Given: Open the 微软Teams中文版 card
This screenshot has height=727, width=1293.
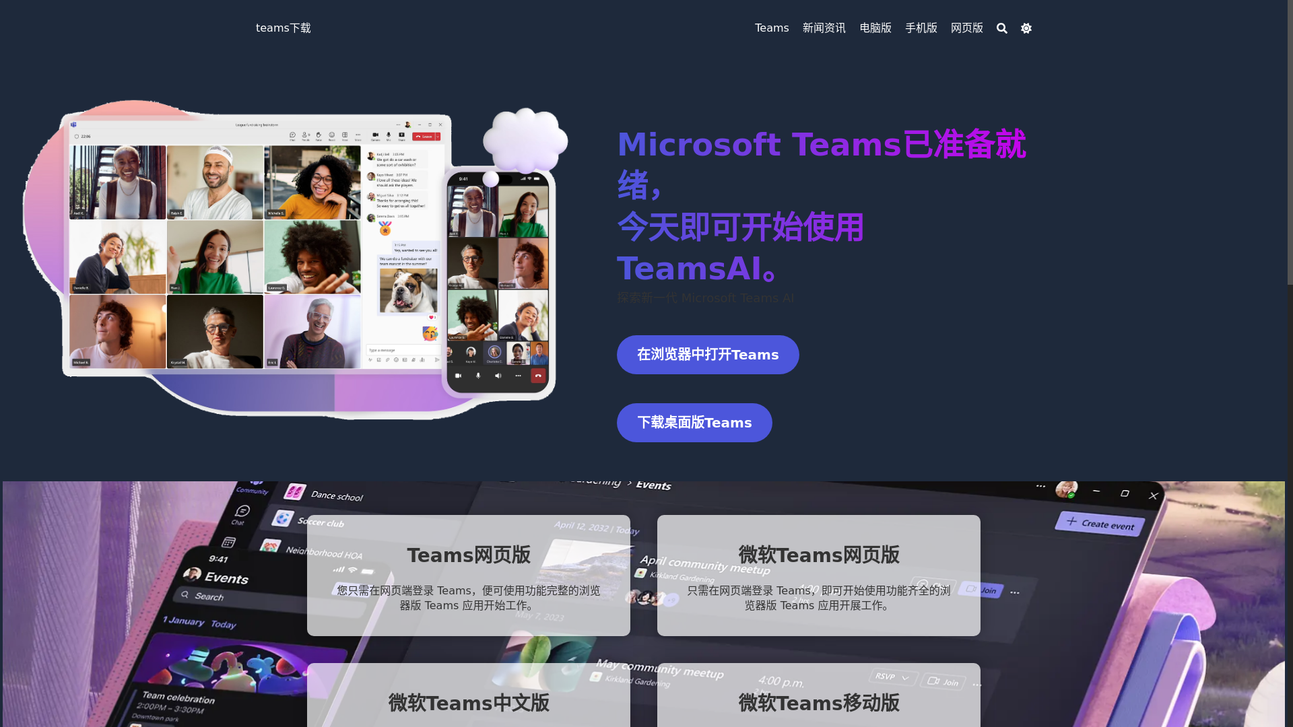Looking at the screenshot, I should tap(469, 695).
